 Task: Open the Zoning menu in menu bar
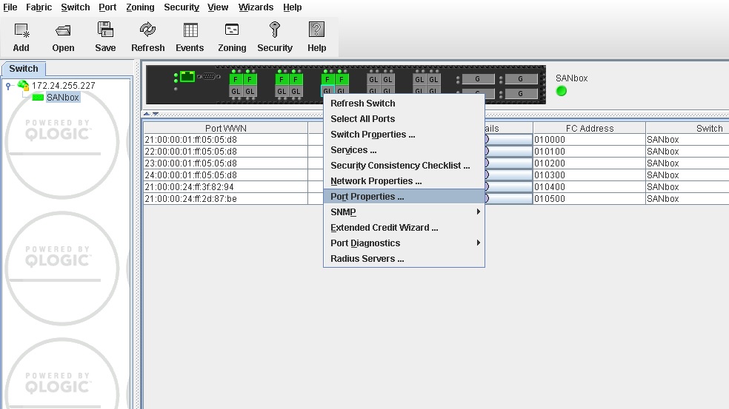coord(140,7)
